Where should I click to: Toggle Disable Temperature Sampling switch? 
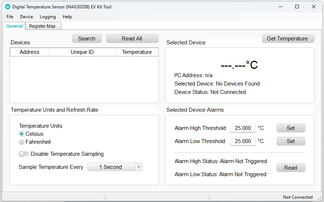point(24,154)
